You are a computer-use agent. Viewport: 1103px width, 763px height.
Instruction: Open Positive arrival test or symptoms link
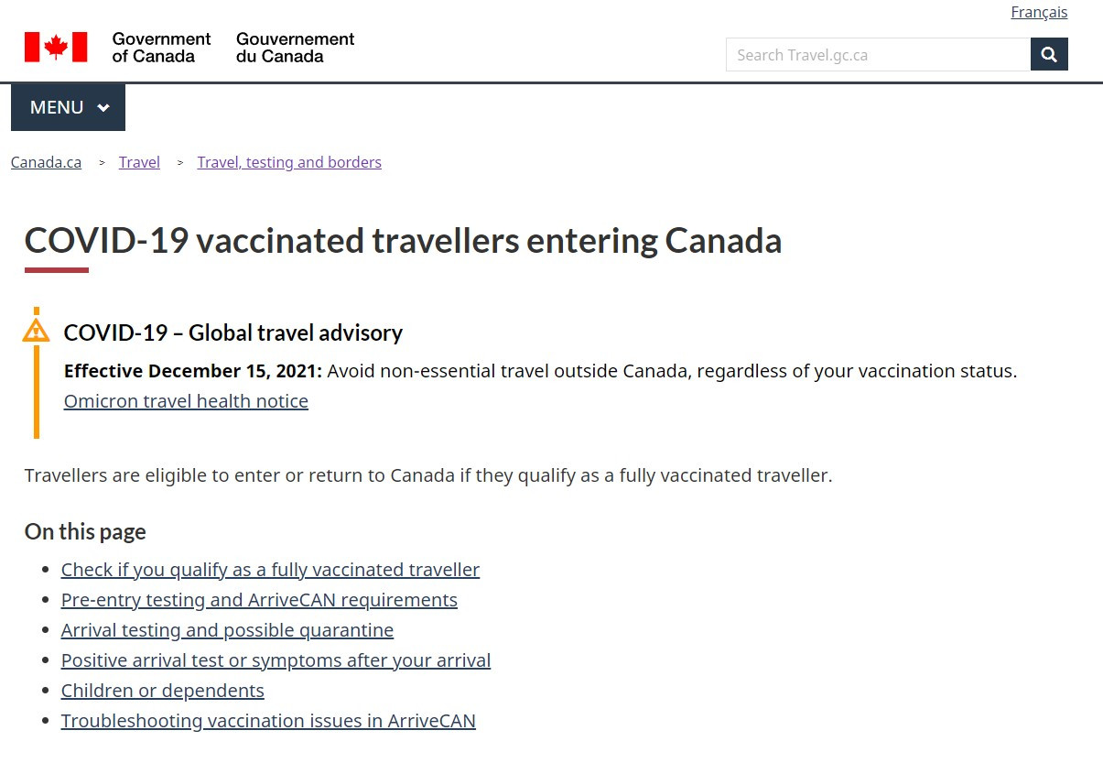point(276,660)
